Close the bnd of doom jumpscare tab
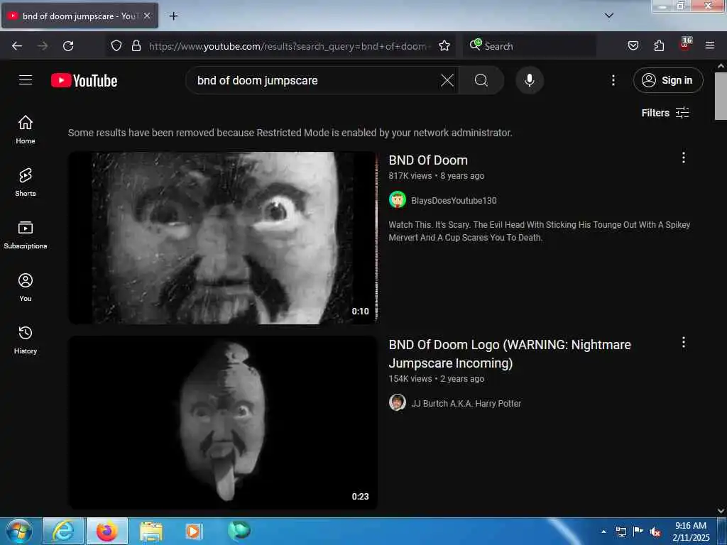The width and height of the screenshot is (727, 545). coord(147,16)
